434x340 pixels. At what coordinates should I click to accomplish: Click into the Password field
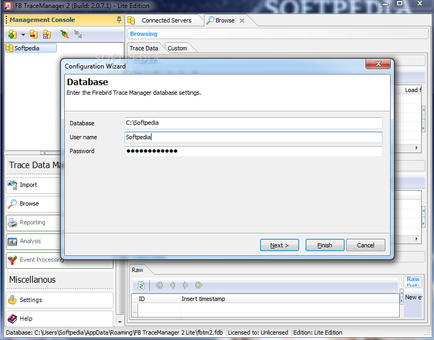coord(254,151)
